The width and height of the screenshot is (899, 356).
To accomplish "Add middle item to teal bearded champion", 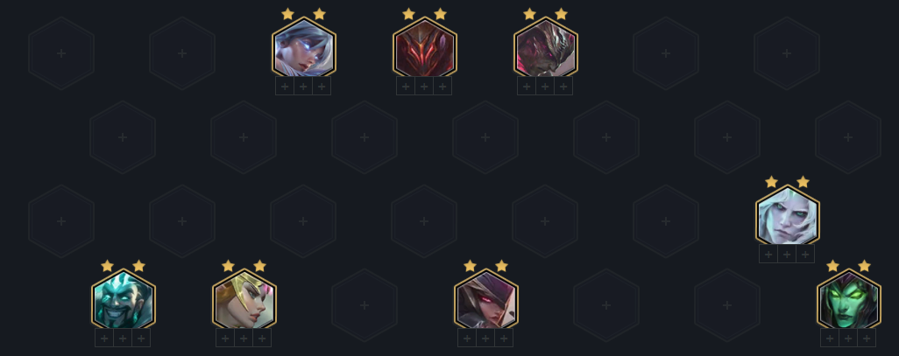I will click(x=123, y=339).
